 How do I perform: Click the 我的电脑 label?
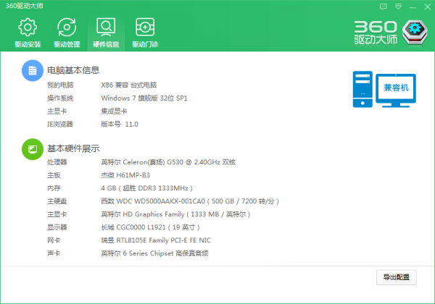tap(60, 85)
